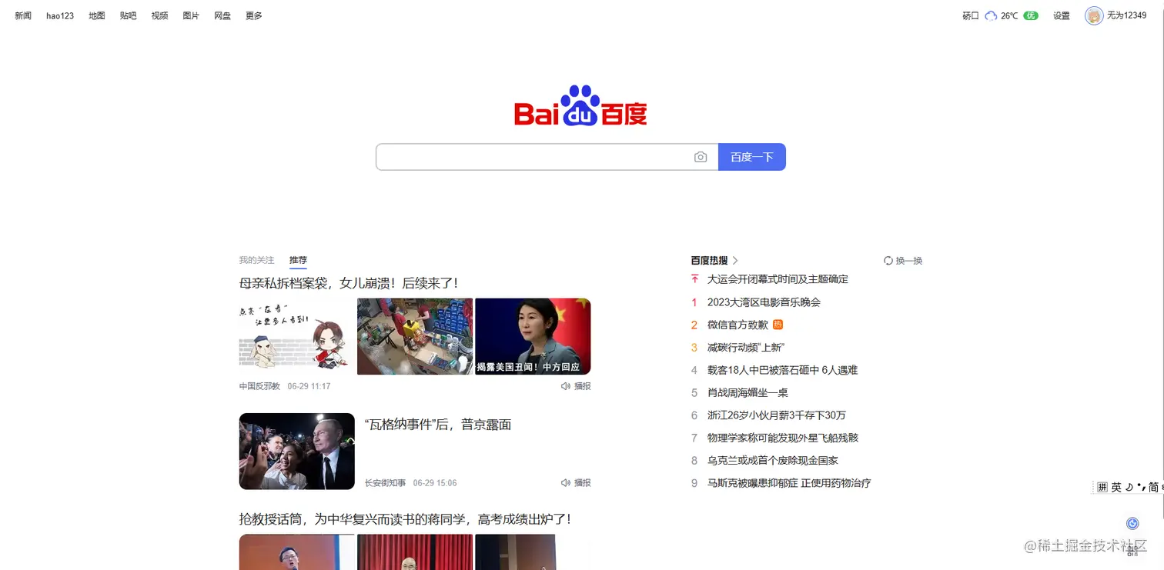Open hot search 物理学家称可能发现外星飞船残骸

pyautogui.click(x=783, y=438)
